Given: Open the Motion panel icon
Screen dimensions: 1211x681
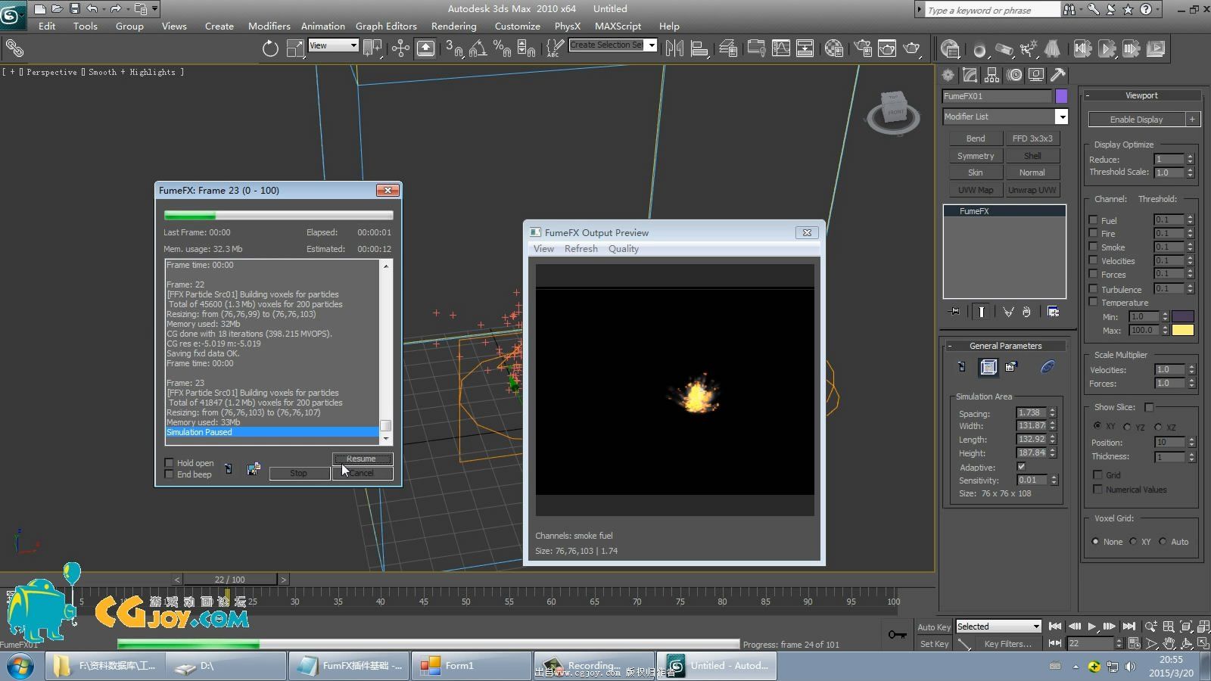Looking at the screenshot, I should point(1014,75).
